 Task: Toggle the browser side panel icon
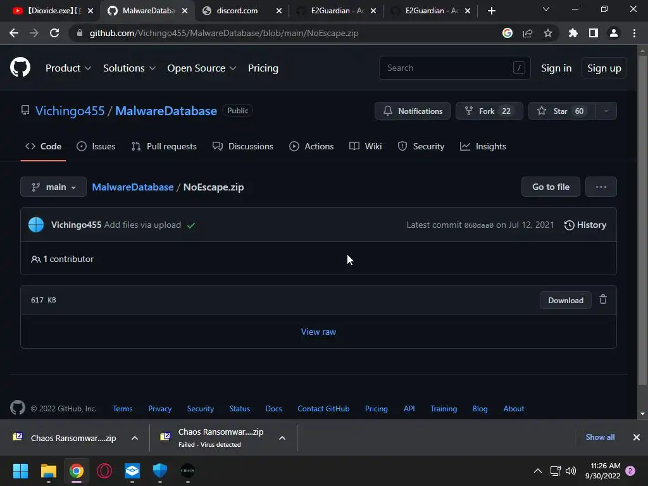pos(594,33)
